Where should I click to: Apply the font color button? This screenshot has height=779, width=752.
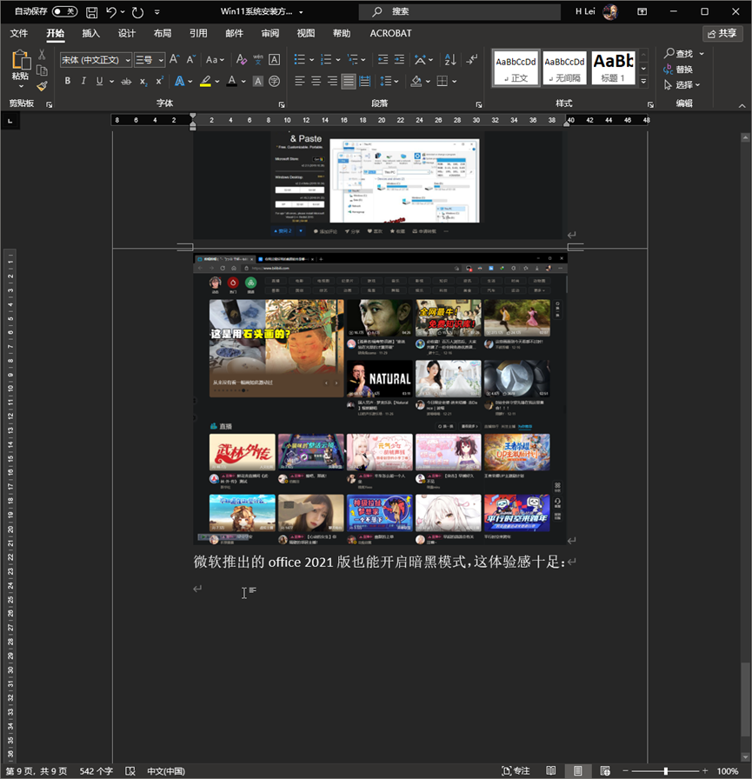tap(231, 81)
